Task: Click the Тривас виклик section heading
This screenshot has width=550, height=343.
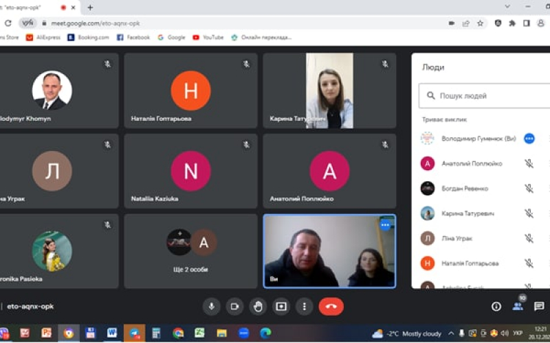Action: (444, 119)
